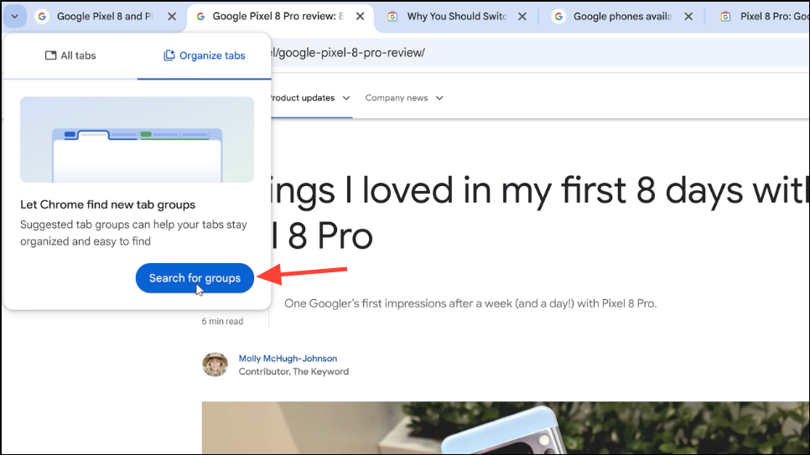Click the address bar URL field
This screenshot has width=810, height=455.
(x=540, y=53)
